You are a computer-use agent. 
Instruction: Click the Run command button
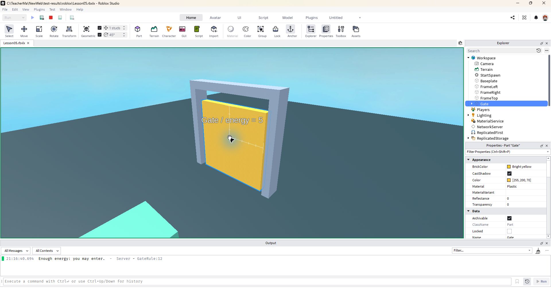click(541, 282)
